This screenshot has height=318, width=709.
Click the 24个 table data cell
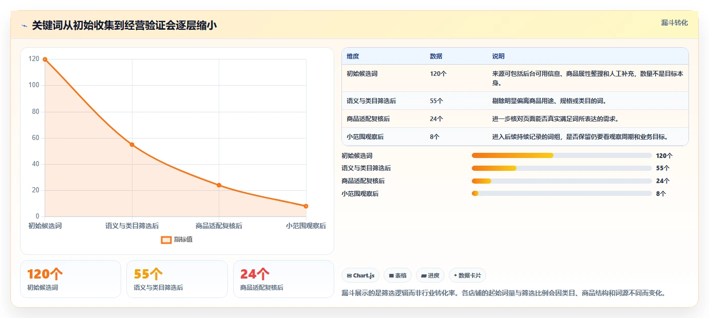tap(436, 119)
